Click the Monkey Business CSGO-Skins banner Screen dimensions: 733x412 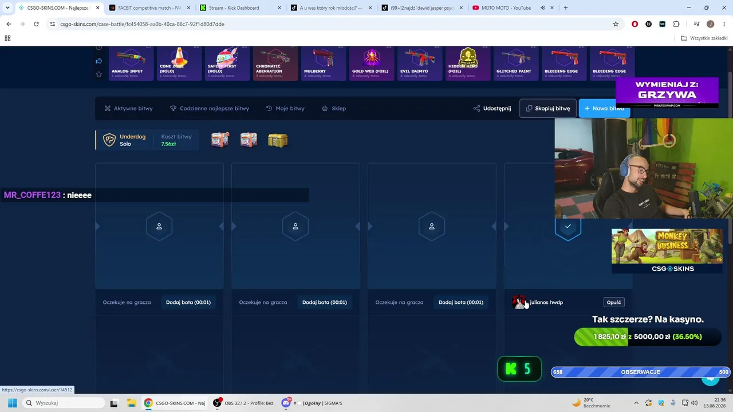667,251
